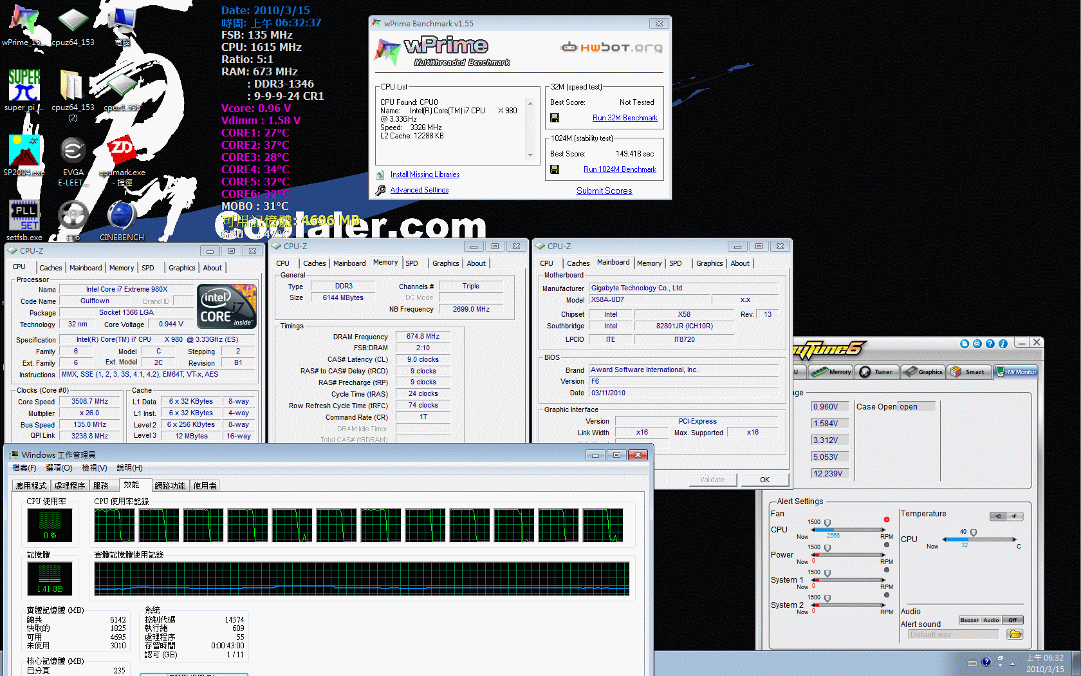Click the EasyTune6 info icon
This screenshot has width=1081, height=676.
tap(1003, 344)
